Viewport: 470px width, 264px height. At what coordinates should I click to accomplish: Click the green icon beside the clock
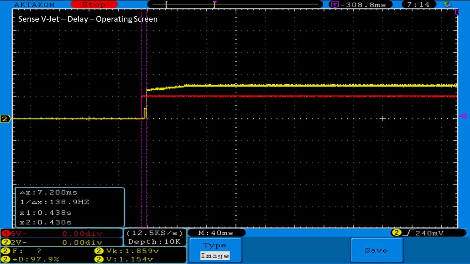(447, 5)
